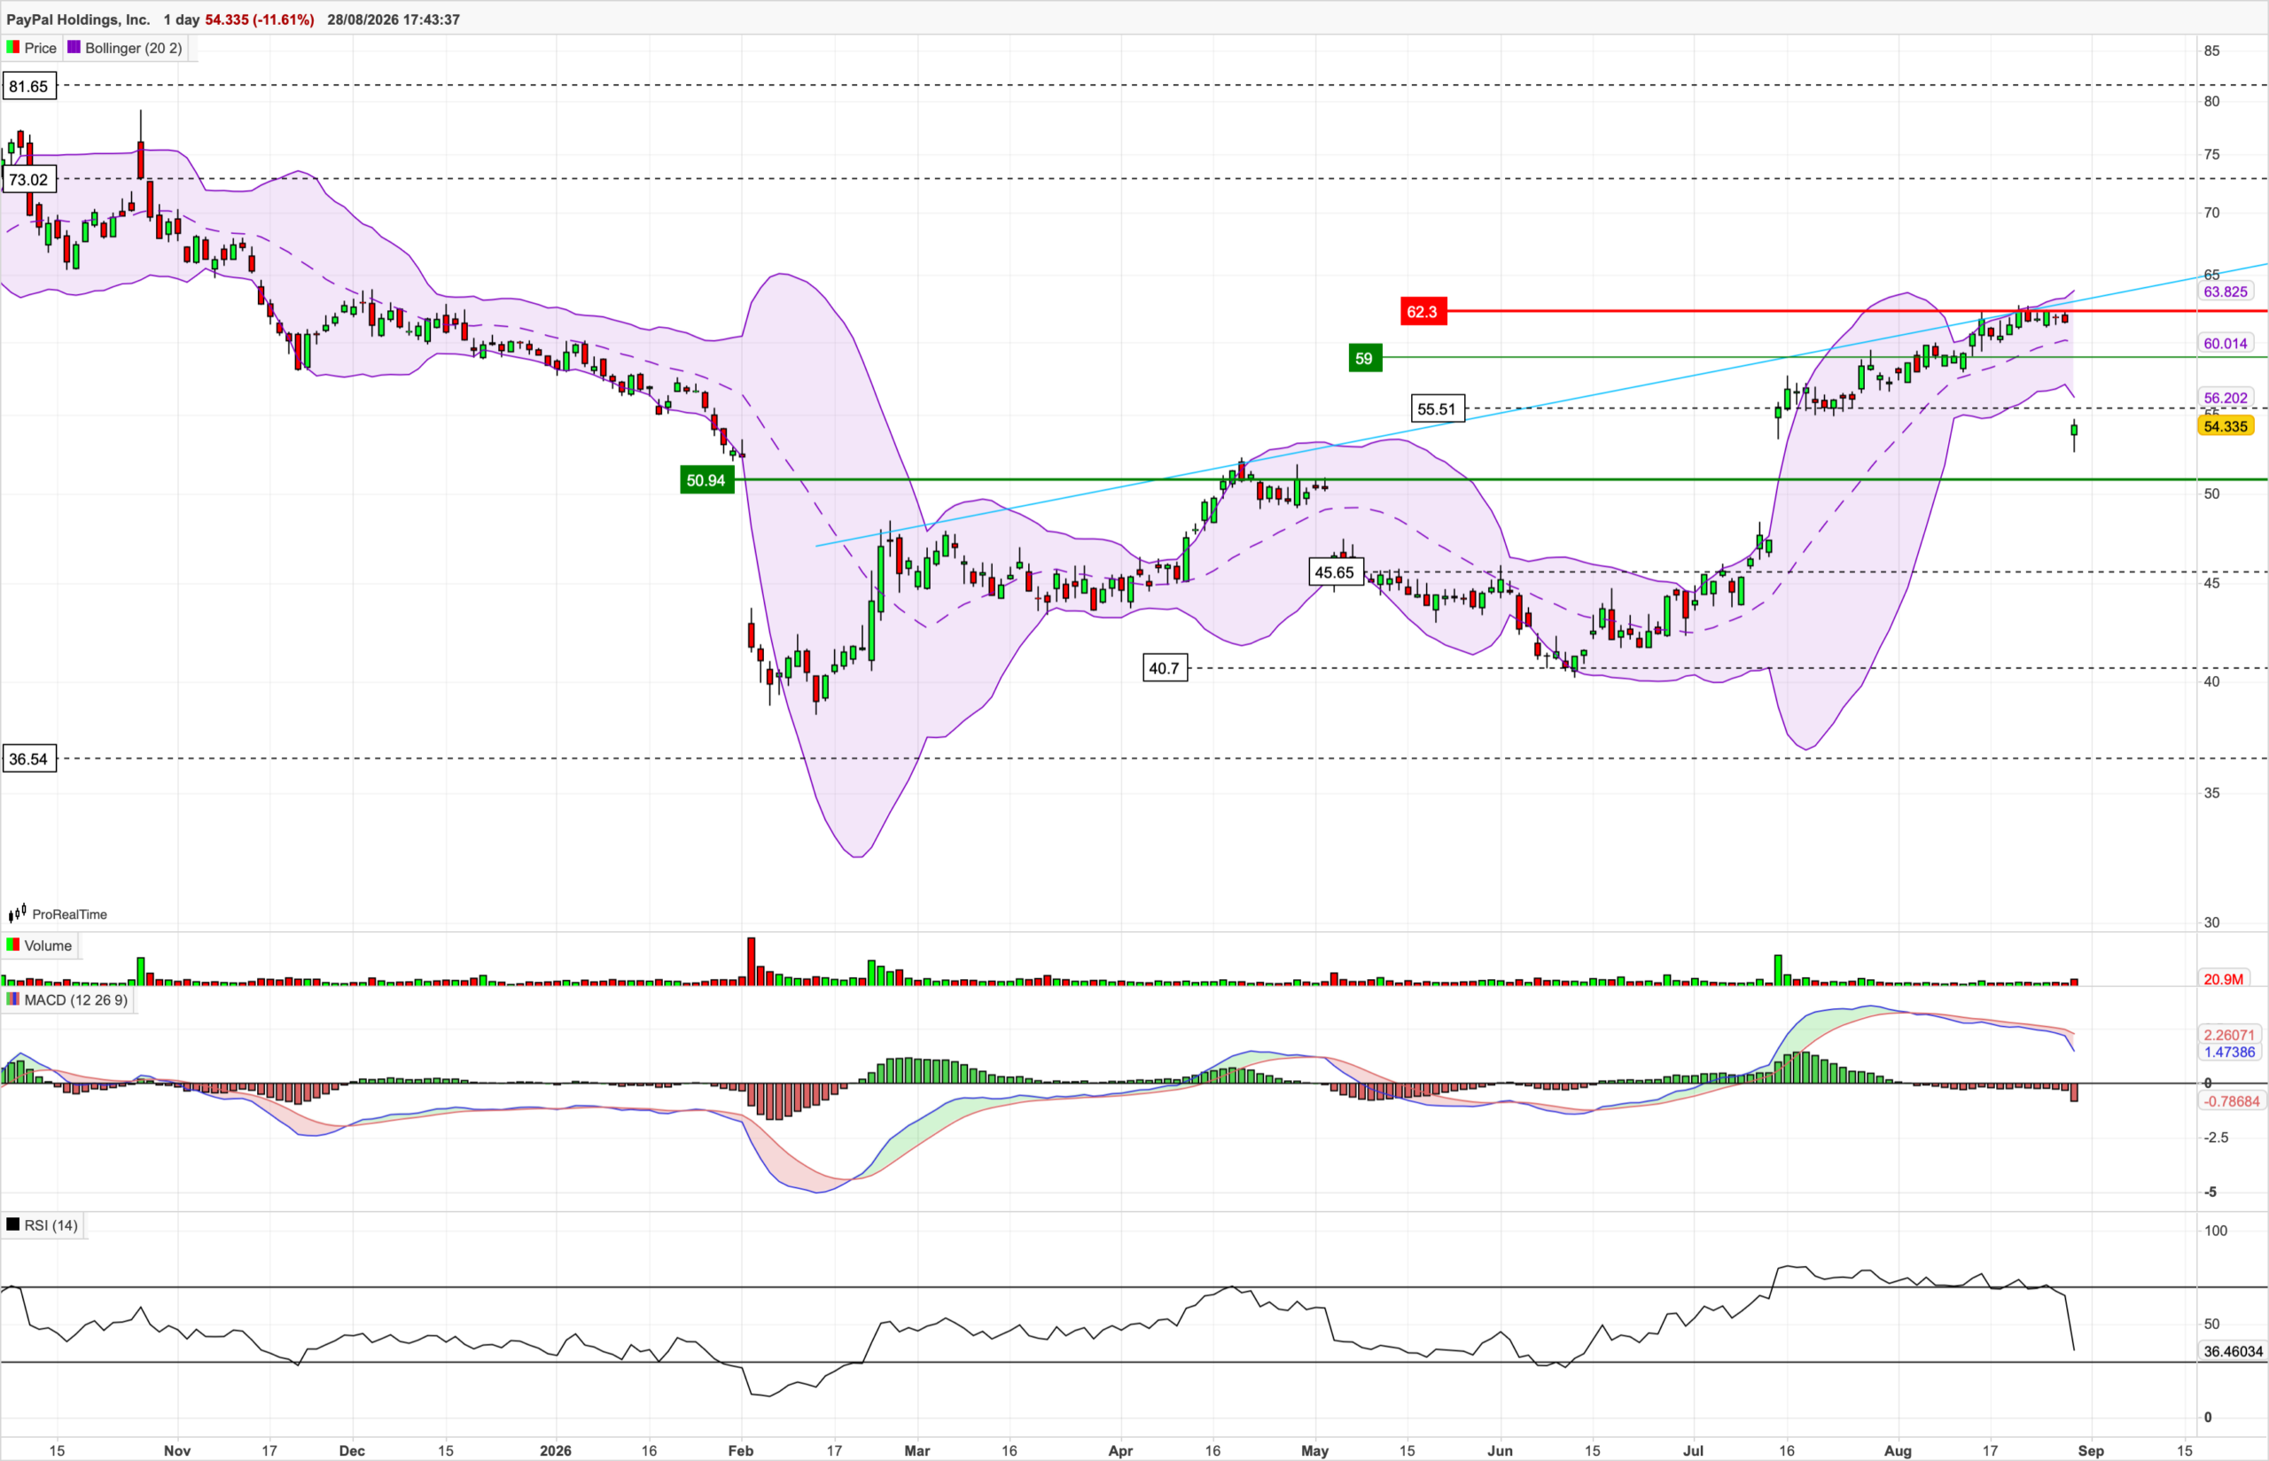Click the -0.78684 MACD histogram value tag

[x=2231, y=1101]
